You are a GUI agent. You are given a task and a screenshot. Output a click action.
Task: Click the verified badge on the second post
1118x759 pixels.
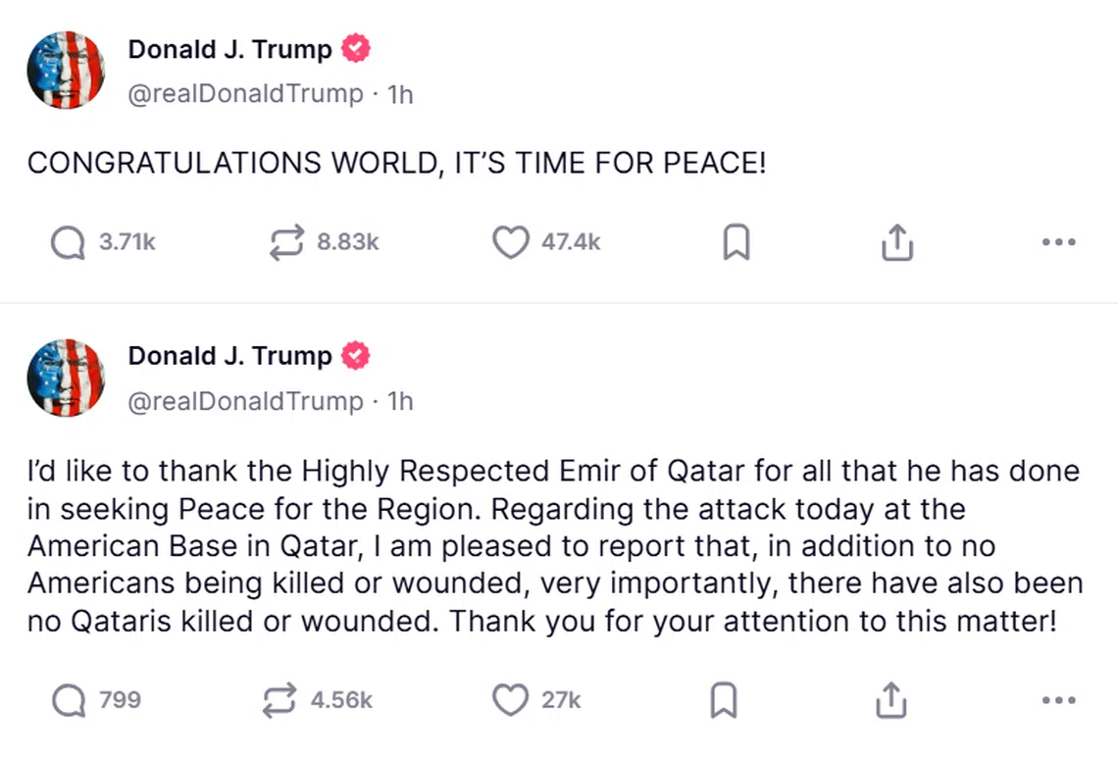click(x=355, y=356)
